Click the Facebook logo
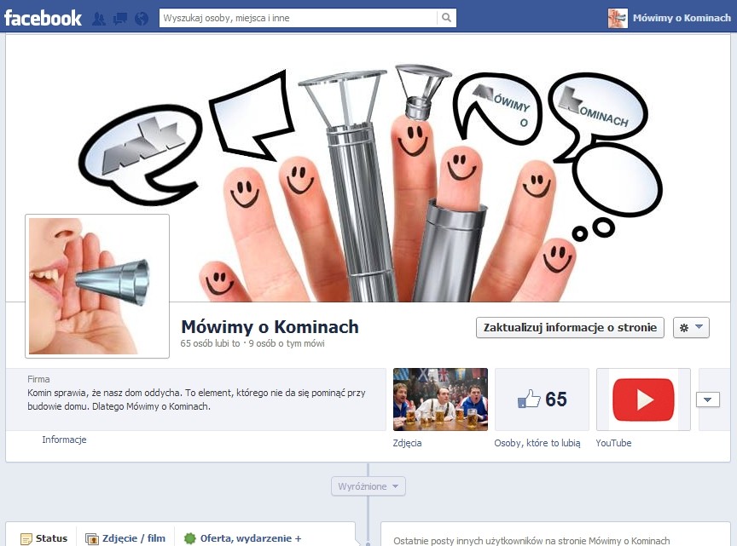 [x=43, y=18]
